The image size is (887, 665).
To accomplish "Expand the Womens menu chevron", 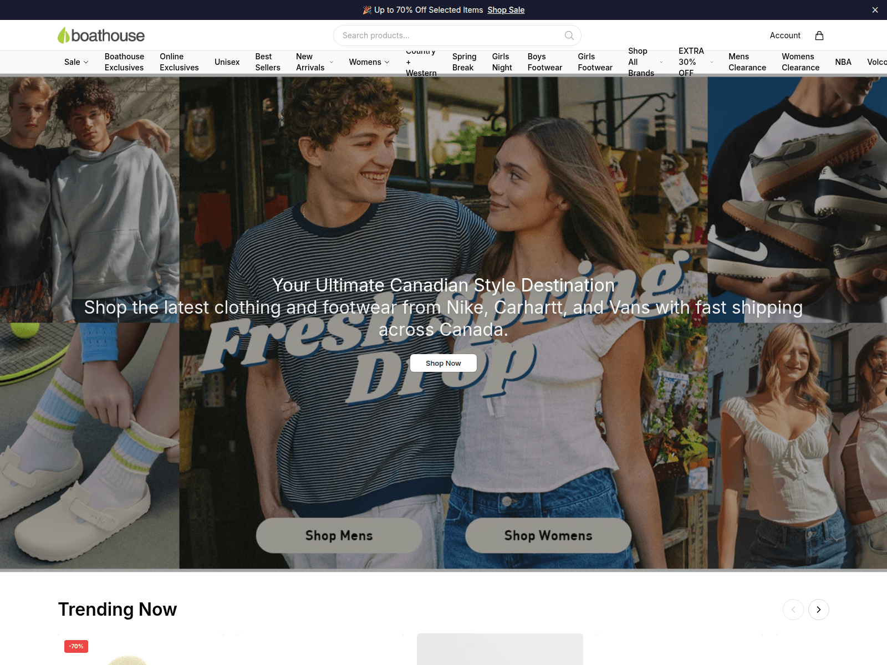I will point(387,62).
